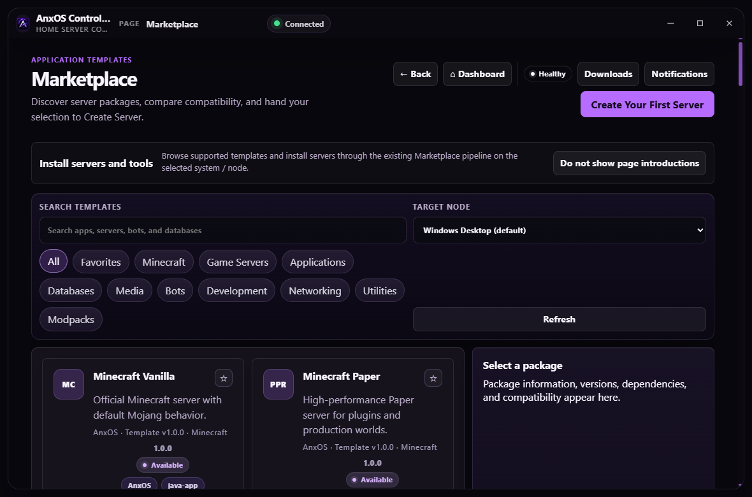Screen dimensions: 752x497
Task: Filter templates by Databases
Action: 71,291
